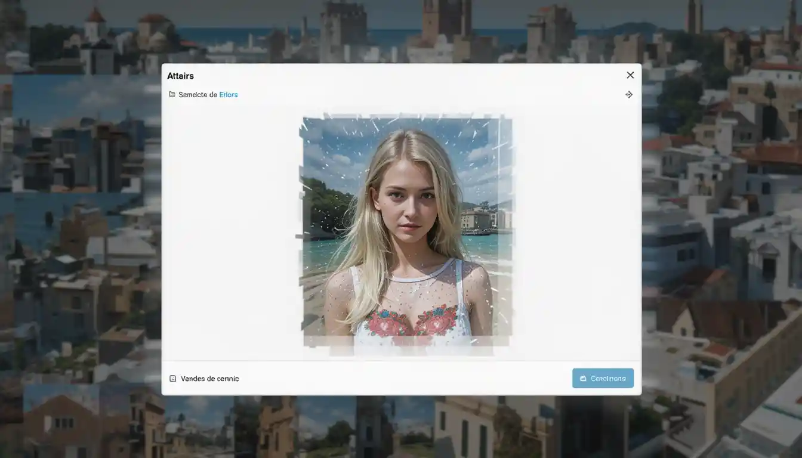Click the Attairs dialog title
Image resolution: width=802 pixels, height=458 pixels.
(180, 76)
